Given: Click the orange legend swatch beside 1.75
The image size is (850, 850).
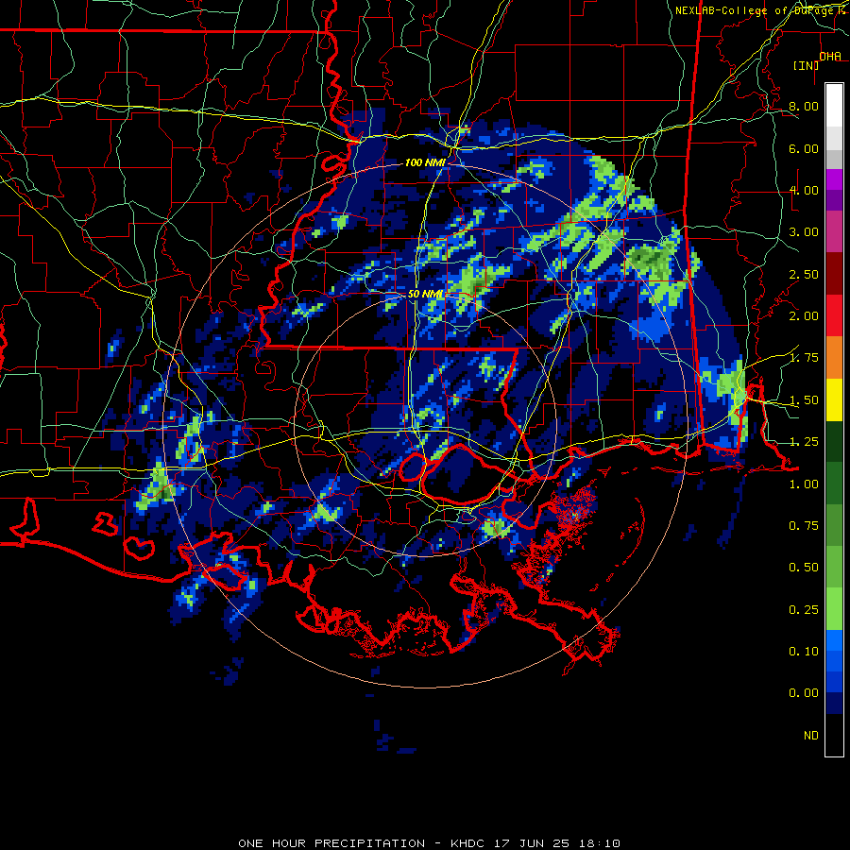Looking at the screenshot, I should (834, 358).
